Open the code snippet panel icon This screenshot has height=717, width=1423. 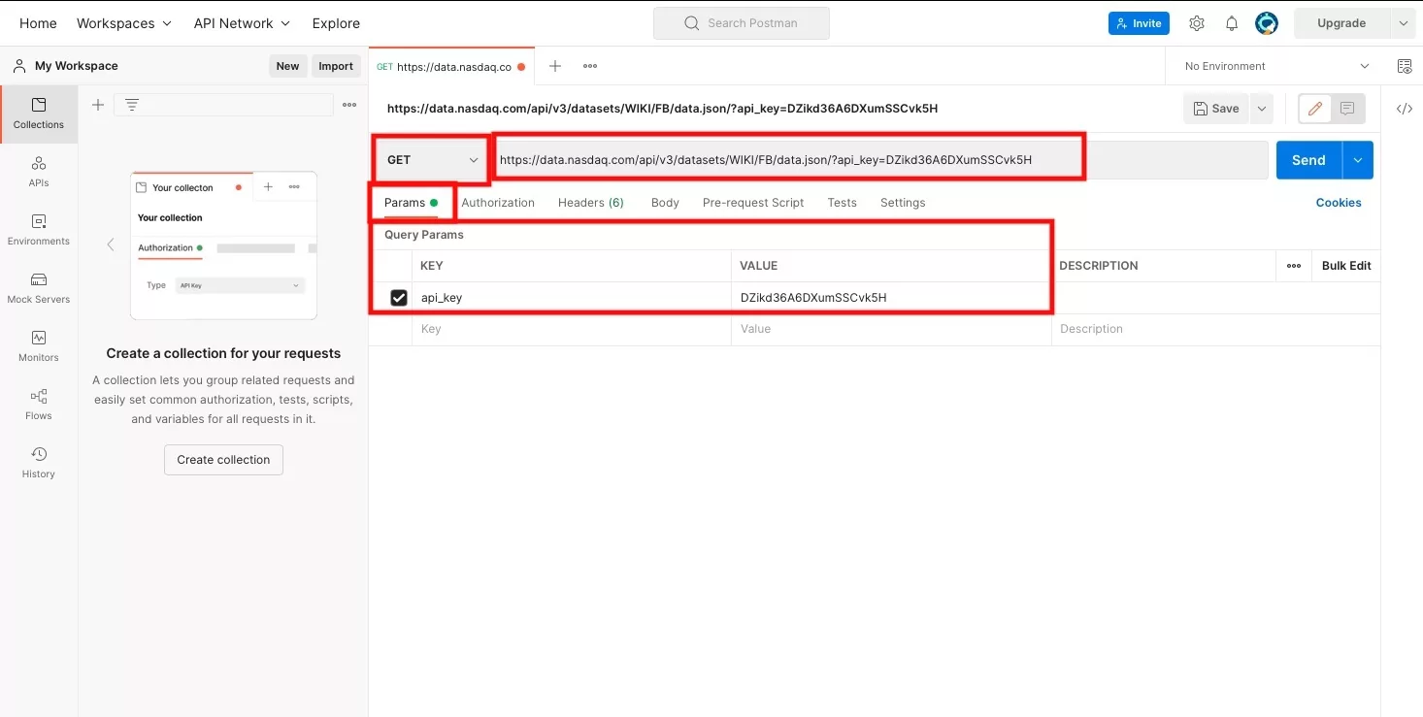pyautogui.click(x=1404, y=109)
